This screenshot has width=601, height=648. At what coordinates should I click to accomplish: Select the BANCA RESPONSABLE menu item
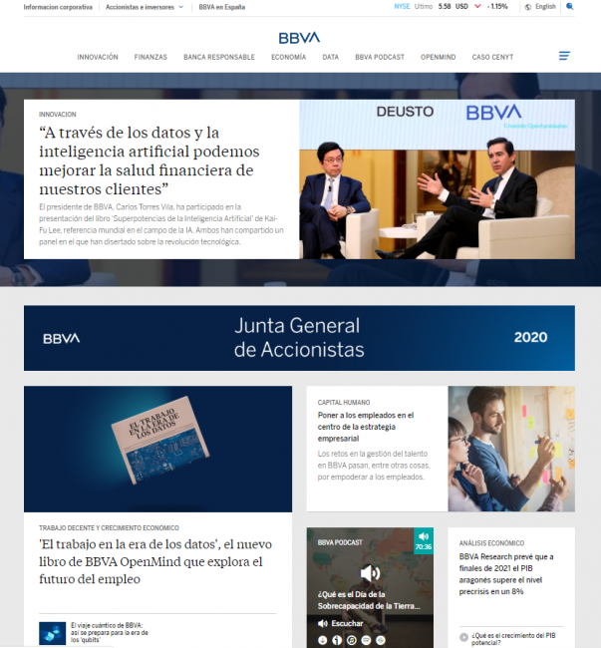click(219, 57)
